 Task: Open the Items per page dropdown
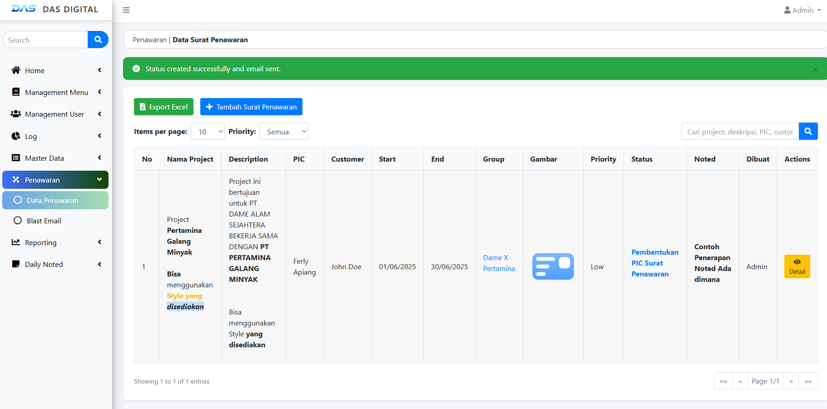pos(208,131)
